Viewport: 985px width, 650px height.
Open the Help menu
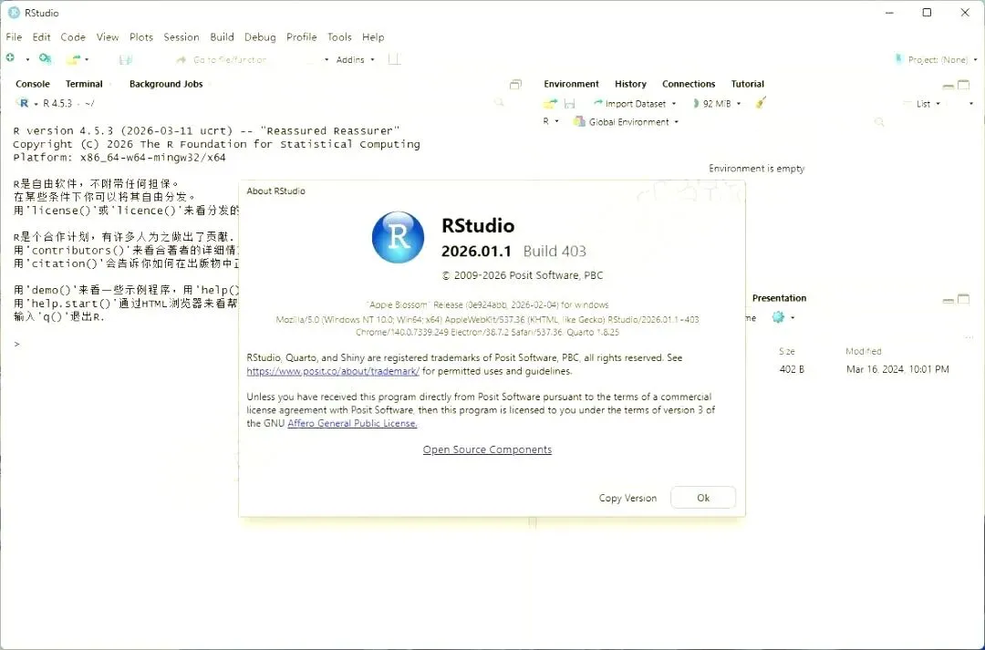click(x=373, y=37)
